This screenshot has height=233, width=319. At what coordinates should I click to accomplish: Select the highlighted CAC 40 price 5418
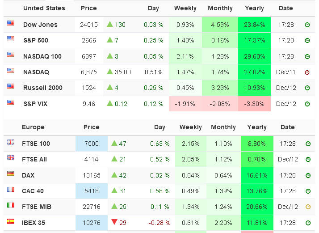coord(92,191)
